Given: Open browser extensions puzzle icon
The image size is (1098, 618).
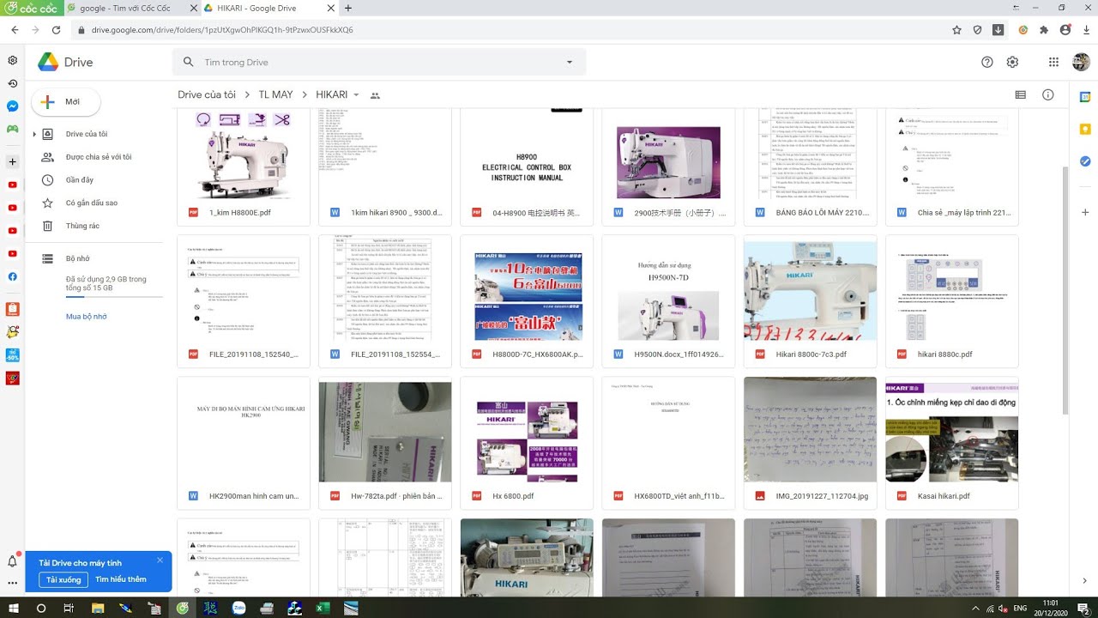Looking at the screenshot, I should (1044, 29).
